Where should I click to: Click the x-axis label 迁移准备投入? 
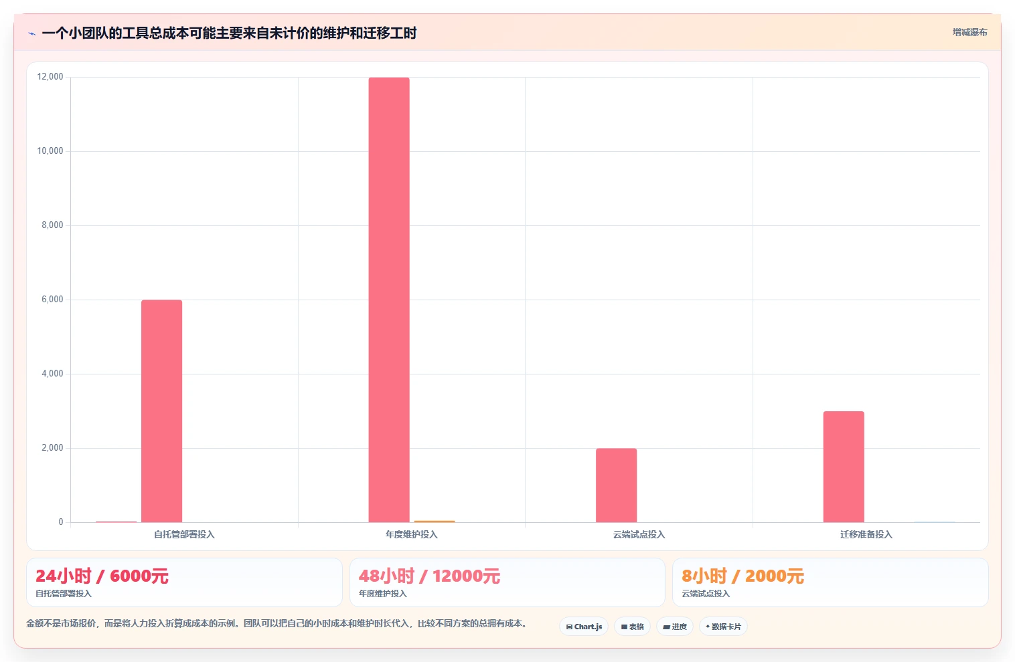tap(866, 534)
